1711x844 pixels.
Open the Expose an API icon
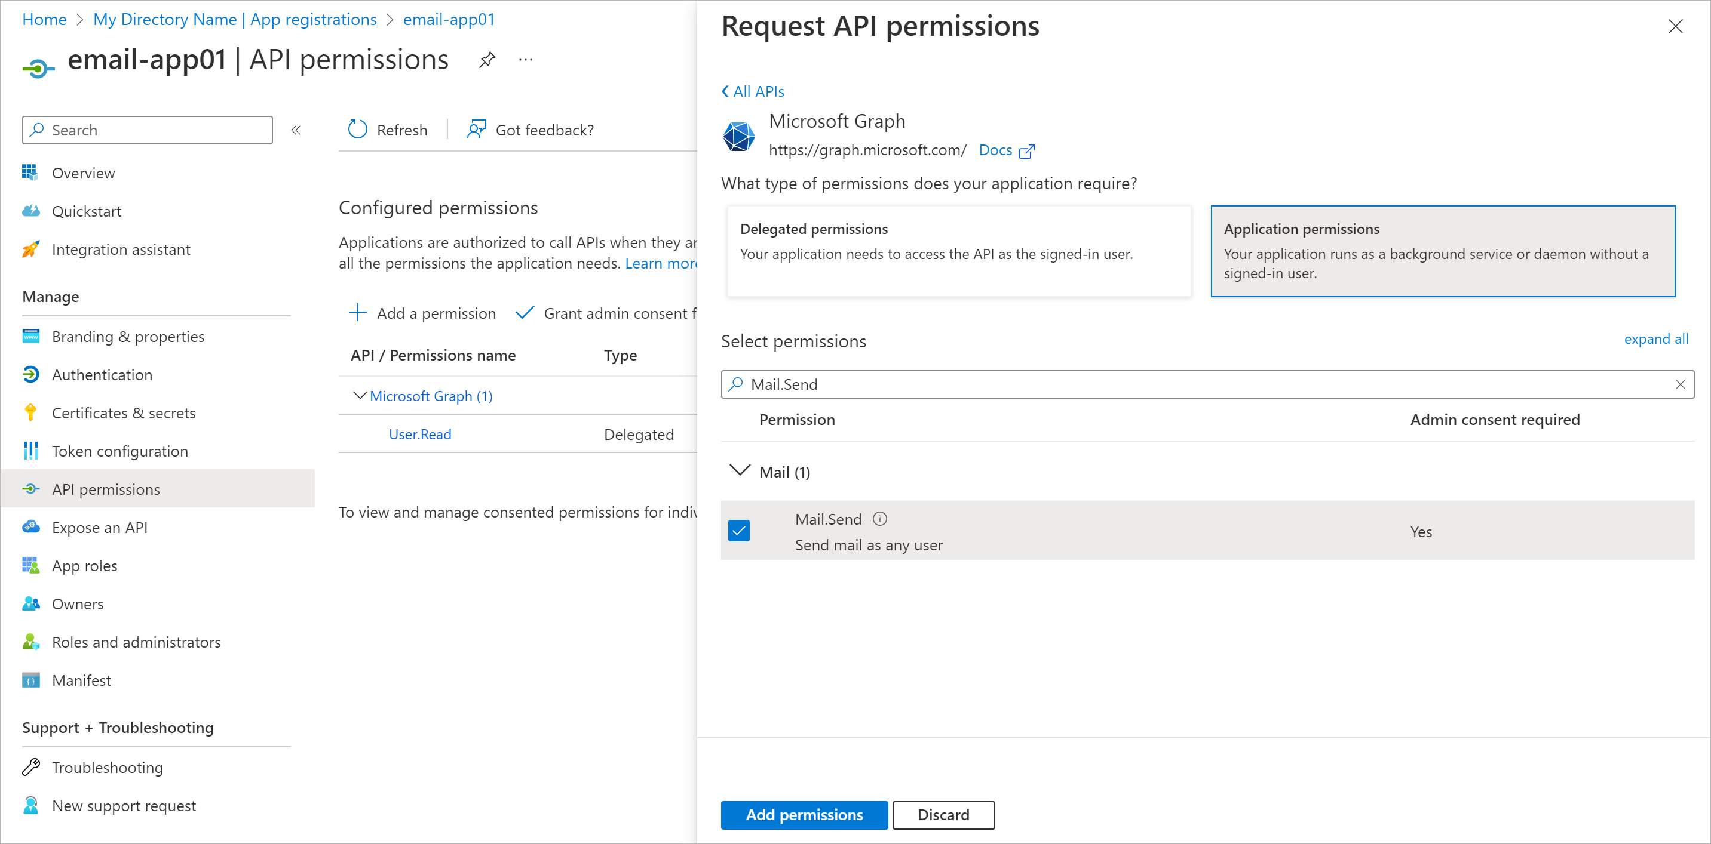[x=30, y=527]
